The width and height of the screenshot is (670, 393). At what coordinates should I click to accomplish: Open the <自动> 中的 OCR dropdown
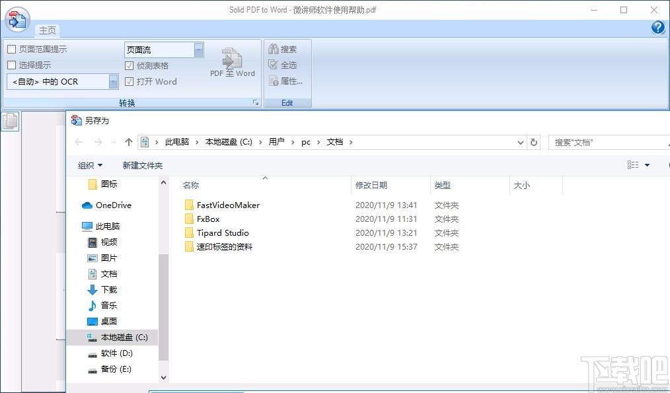point(113,82)
